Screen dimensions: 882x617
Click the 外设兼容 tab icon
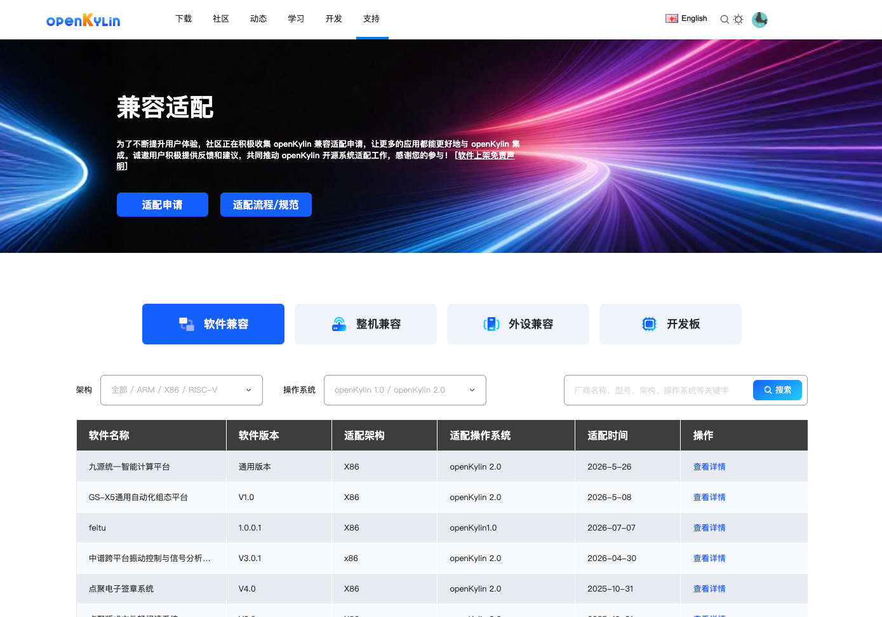pos(491,324)
